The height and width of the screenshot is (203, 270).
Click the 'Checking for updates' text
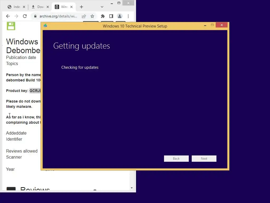click(80, 67)
